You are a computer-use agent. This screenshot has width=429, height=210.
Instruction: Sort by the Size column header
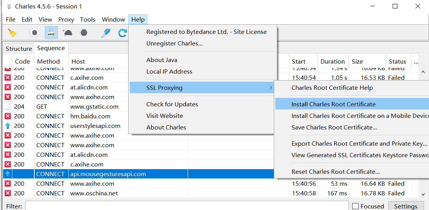[367, 61]
